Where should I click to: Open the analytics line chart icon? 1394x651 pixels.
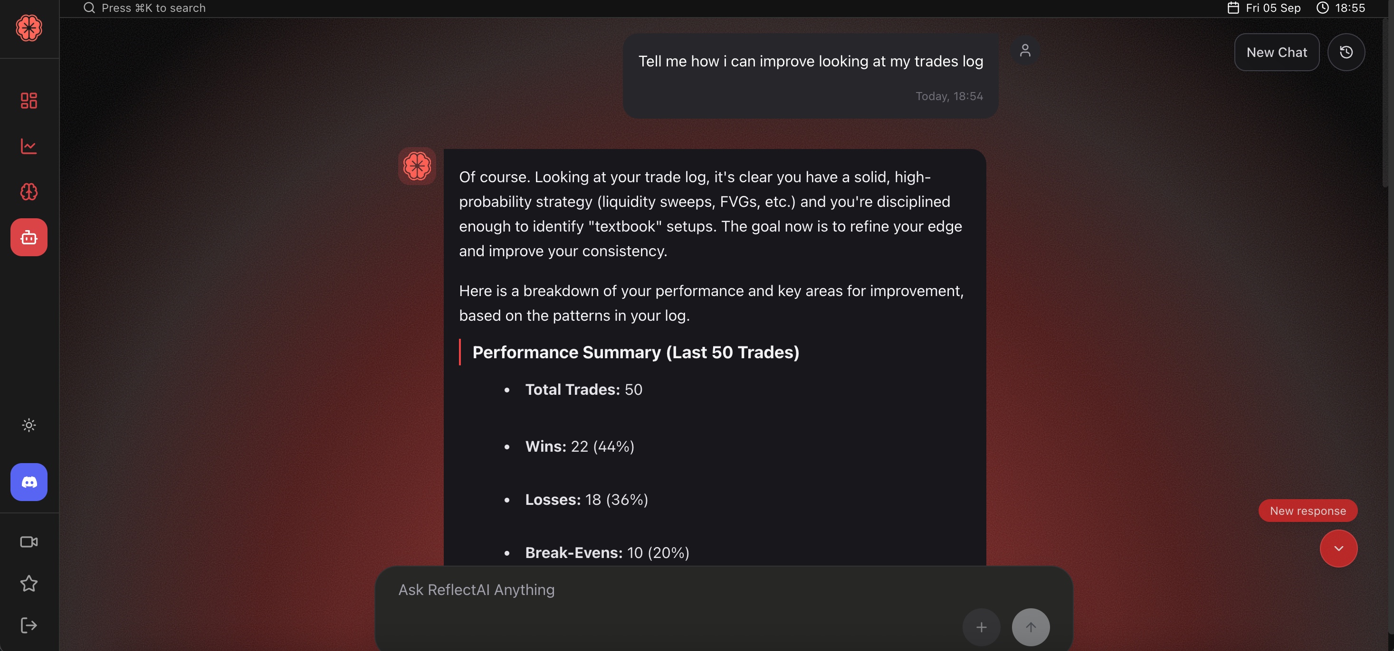tap(29, 147)
